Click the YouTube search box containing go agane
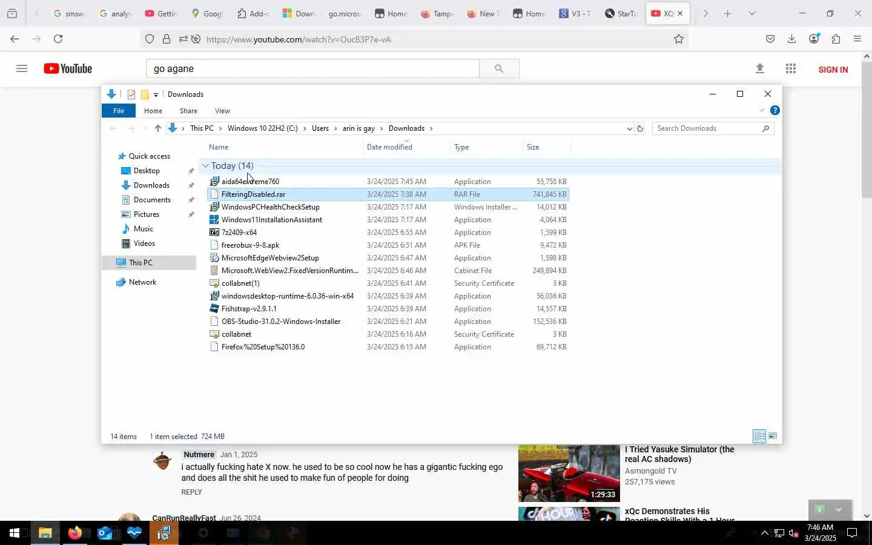Image resolution: width=872 pixels, height=545 pixels. (x=312, y=68)
